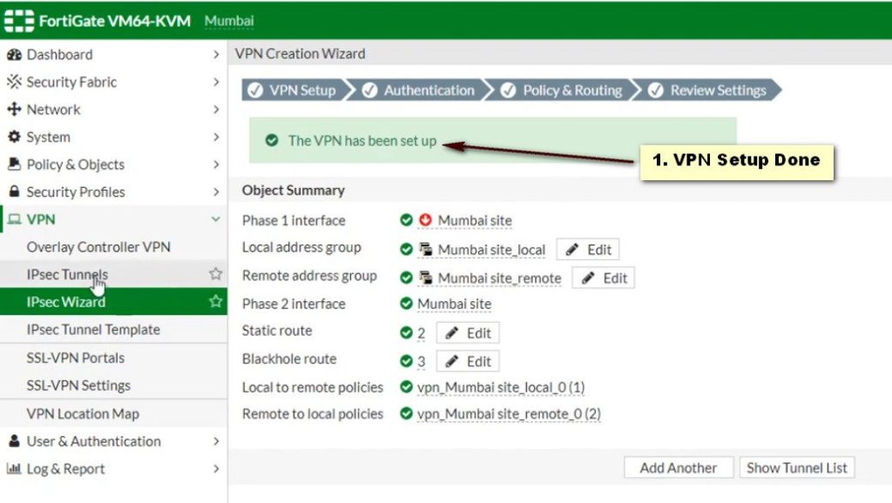Click the Network icon in sidebar

[13, 110]
